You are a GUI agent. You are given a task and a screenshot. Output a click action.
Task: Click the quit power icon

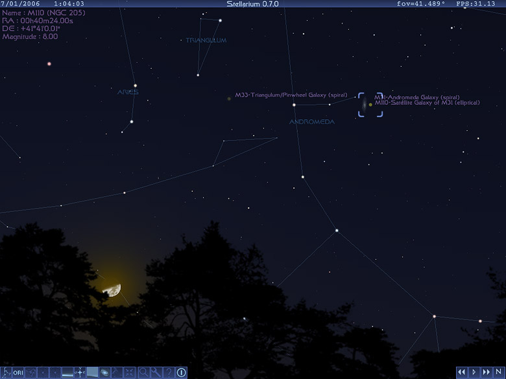tap(181, 373)
